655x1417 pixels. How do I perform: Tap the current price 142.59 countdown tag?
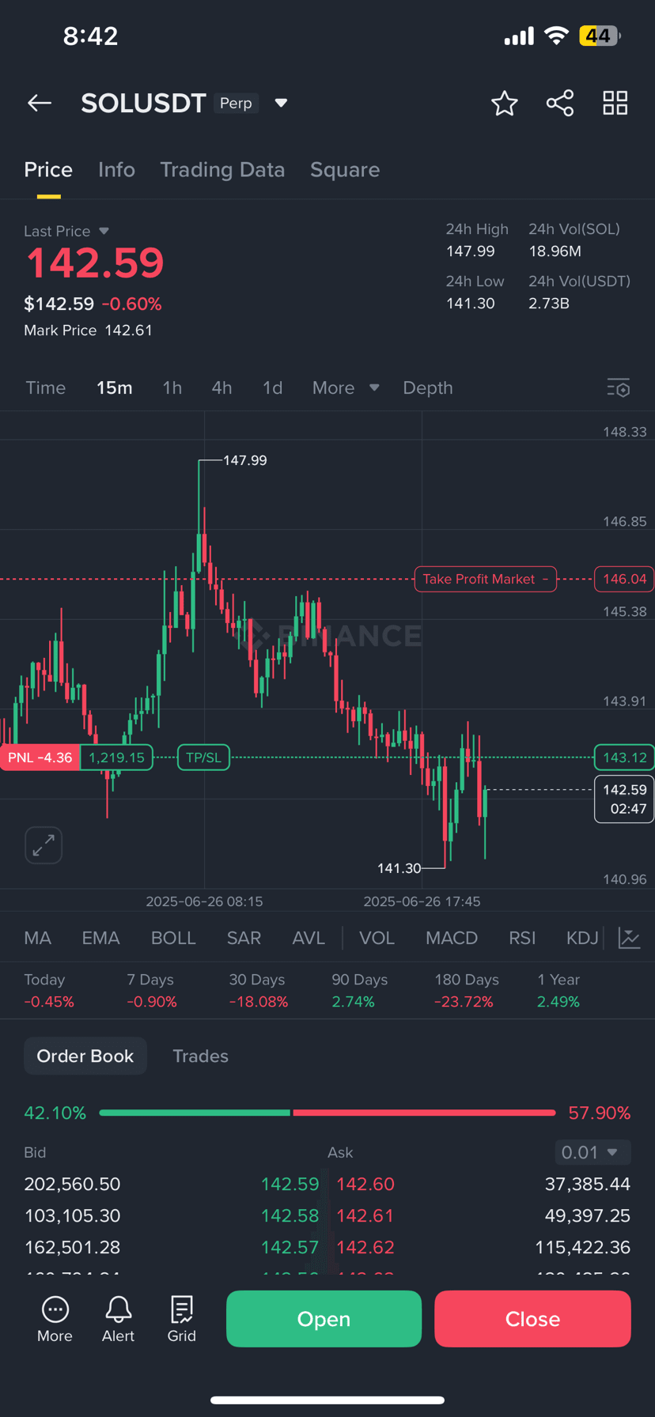624,799
